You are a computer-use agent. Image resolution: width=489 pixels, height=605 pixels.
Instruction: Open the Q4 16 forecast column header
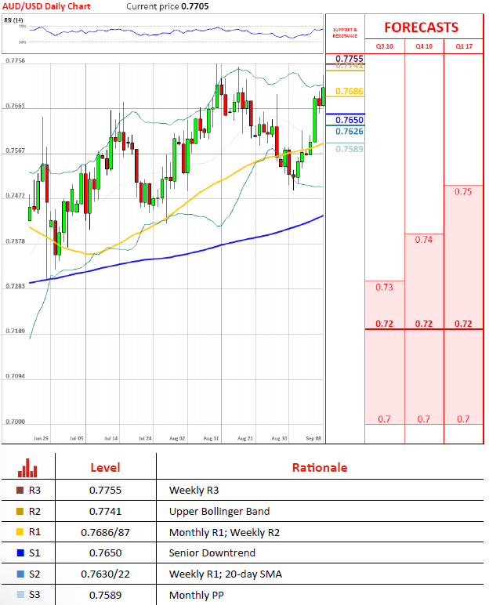pyautogui.click(x=424, y=47)
